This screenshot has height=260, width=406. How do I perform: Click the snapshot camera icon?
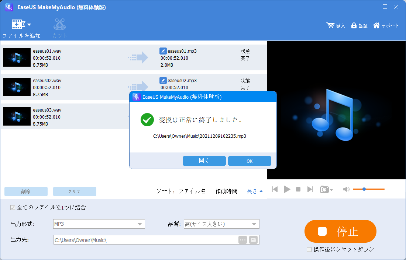click(x=324, y=189)
